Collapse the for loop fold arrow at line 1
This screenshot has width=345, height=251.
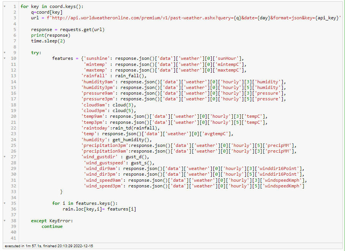point(5,6)
